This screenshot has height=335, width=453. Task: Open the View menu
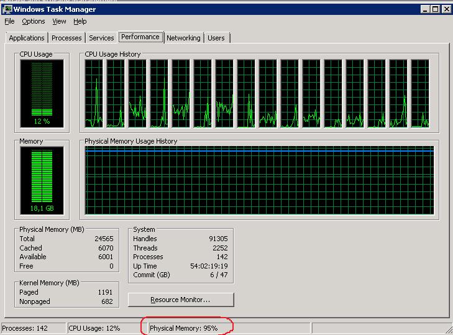59,21
